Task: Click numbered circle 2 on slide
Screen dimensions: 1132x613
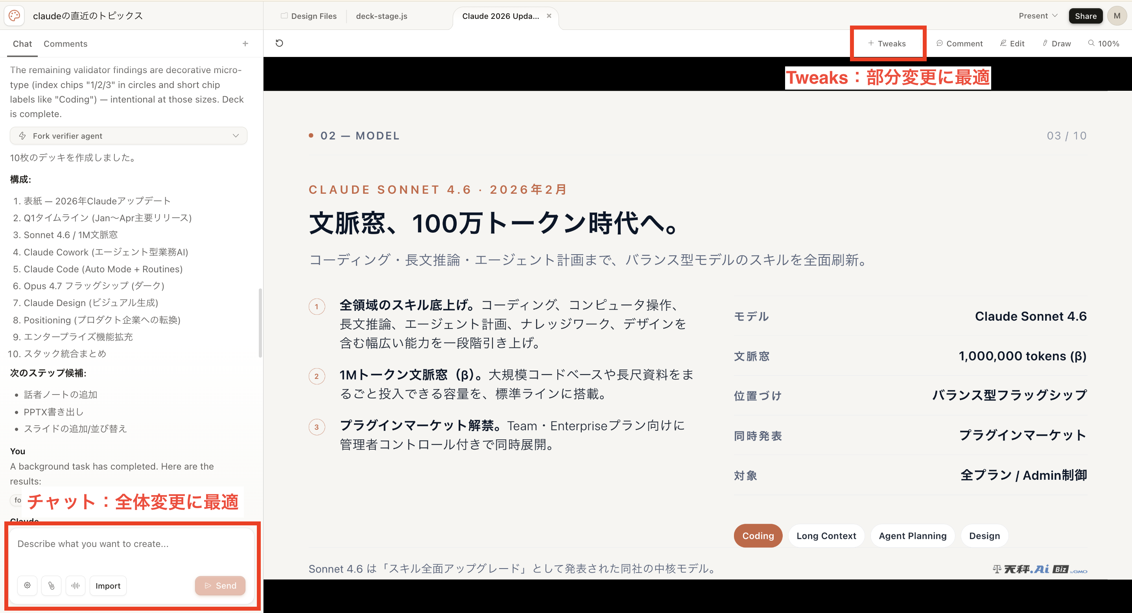Action: [x=316, y=376]
